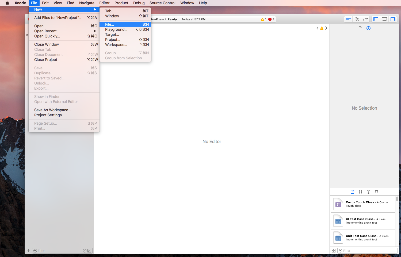
Task: Choose New File… from the submenu
Action: pos(125,24)
